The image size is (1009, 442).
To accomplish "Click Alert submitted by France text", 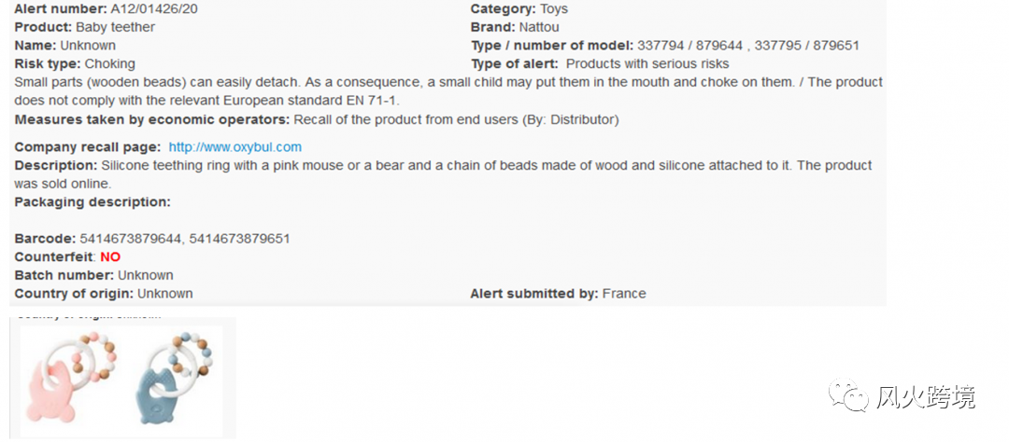I will pyautogui.click(x=558, y=294).
